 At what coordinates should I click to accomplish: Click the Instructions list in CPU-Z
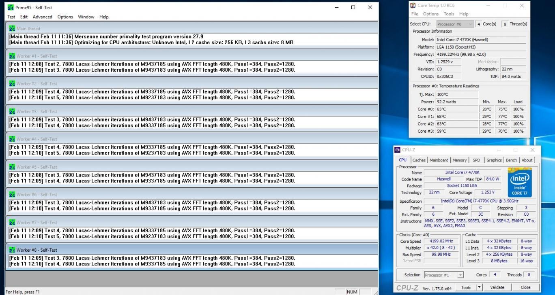point(480,223)
